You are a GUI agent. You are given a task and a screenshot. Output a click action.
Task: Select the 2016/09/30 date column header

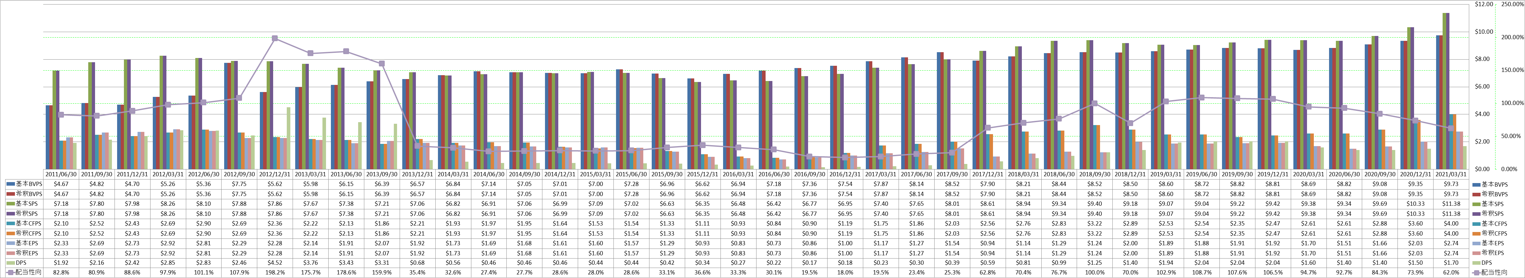click(x=809, y=175)
